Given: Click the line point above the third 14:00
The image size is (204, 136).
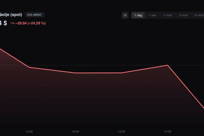Looking at the screenshot, I should [x=121, y=73].
